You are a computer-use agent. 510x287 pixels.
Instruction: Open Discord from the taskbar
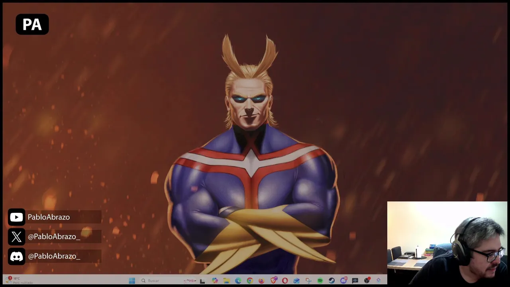(x=343, y=281)
